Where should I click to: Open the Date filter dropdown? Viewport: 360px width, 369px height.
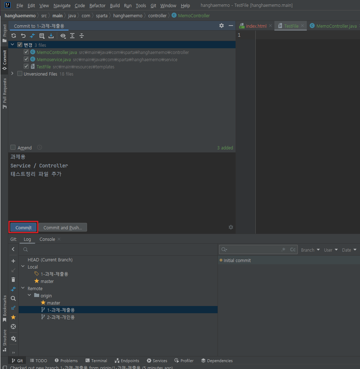coord(349,250)
